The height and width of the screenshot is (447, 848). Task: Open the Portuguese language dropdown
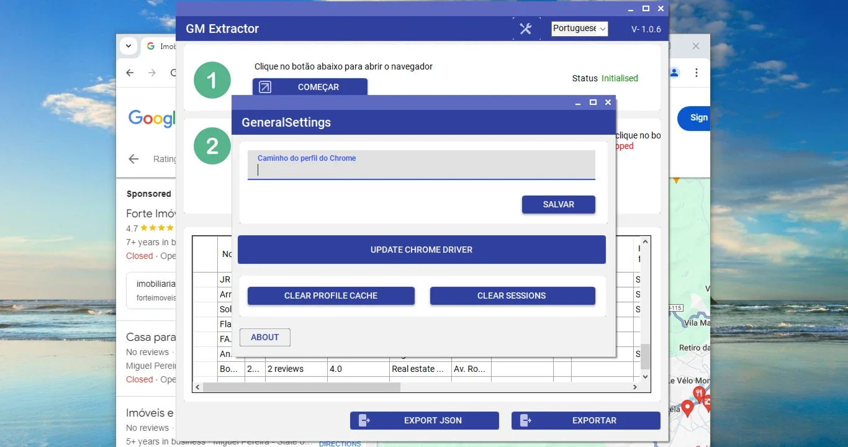point(580,29)
